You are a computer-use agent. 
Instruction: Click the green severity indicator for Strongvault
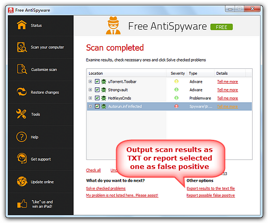176,90
